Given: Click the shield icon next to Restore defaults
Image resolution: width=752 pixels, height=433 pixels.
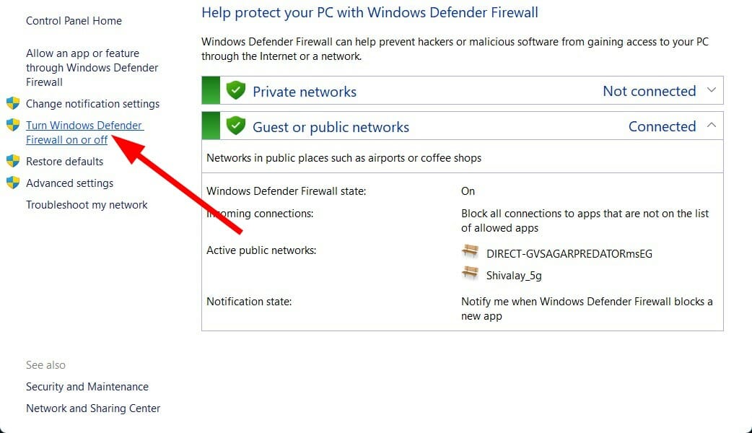Looking at the screenshot, I should [x=12, y=161].
